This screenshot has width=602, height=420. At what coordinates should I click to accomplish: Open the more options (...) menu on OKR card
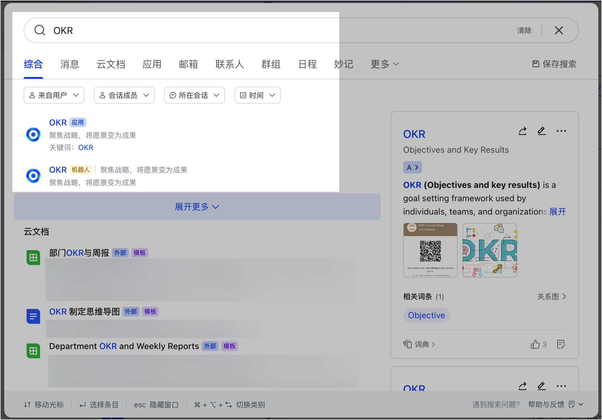[561, 131]
